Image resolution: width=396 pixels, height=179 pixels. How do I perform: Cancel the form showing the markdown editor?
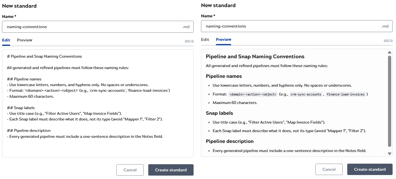click(130, 170)
